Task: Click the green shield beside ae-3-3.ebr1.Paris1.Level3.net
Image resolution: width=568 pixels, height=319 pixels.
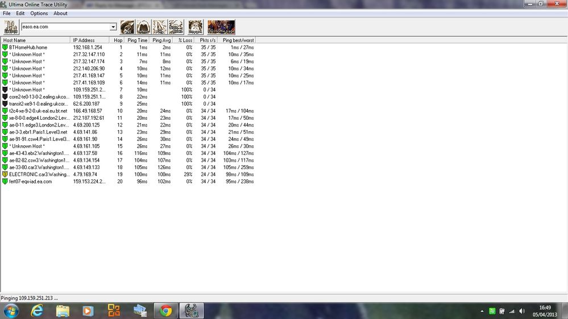Action: 5,132
